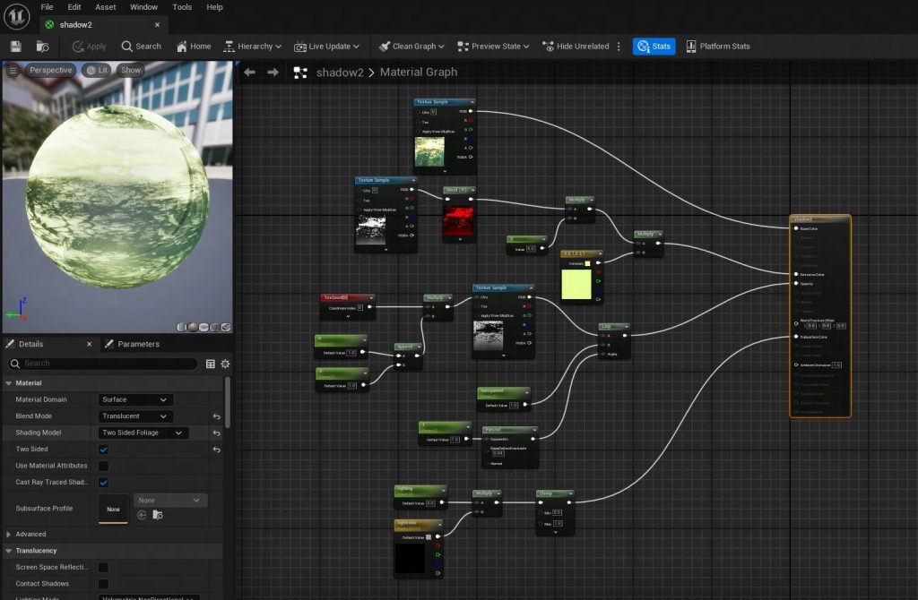Open the Material Domain dropdown
Screen dimensions: 918x600
point(135,399)
